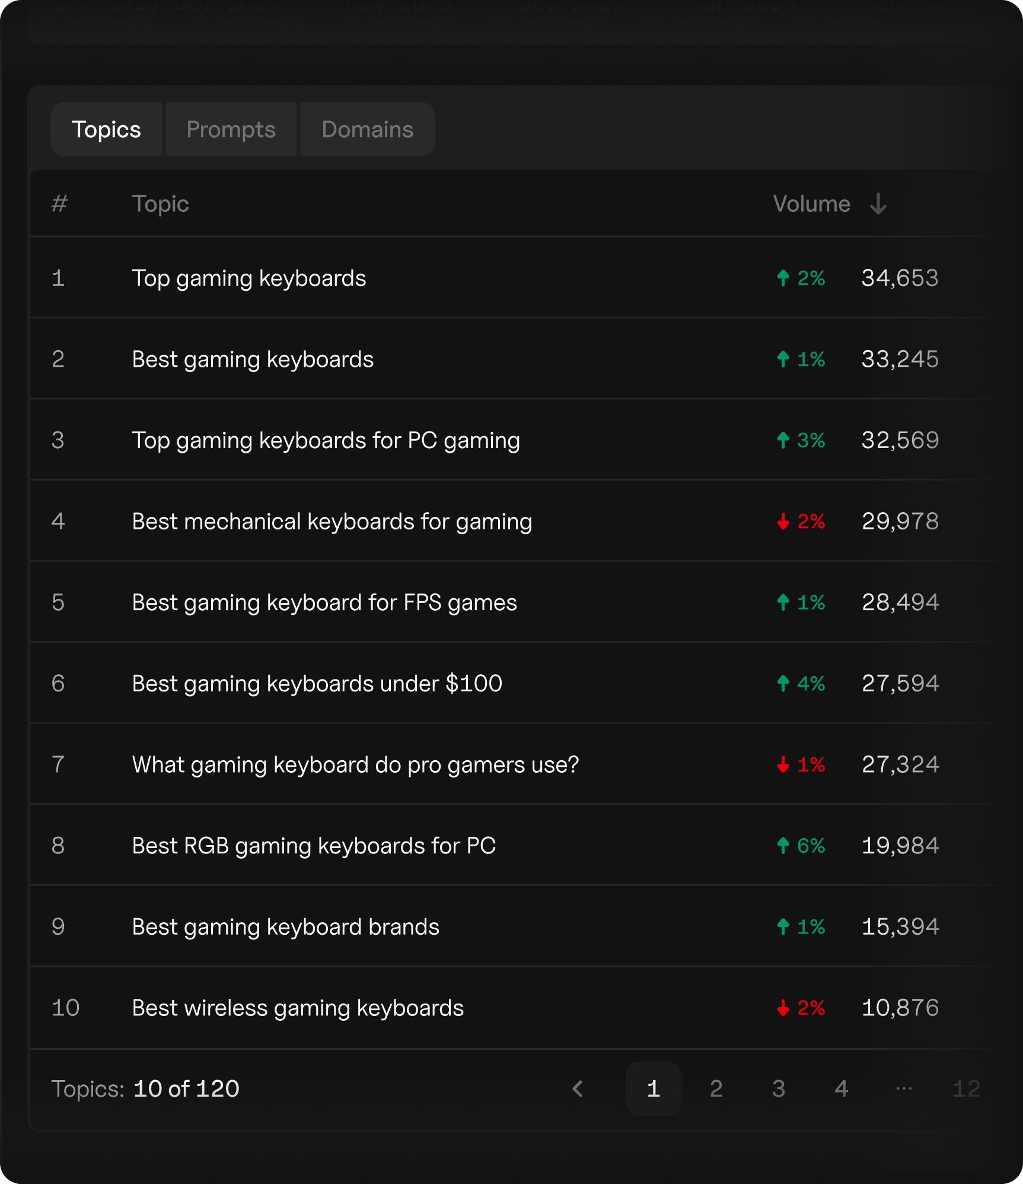This screenshot has width=1023, height=1184.
Task: Open 'Best gaming keyboards under $100' topic
Action: coord(317,684)
